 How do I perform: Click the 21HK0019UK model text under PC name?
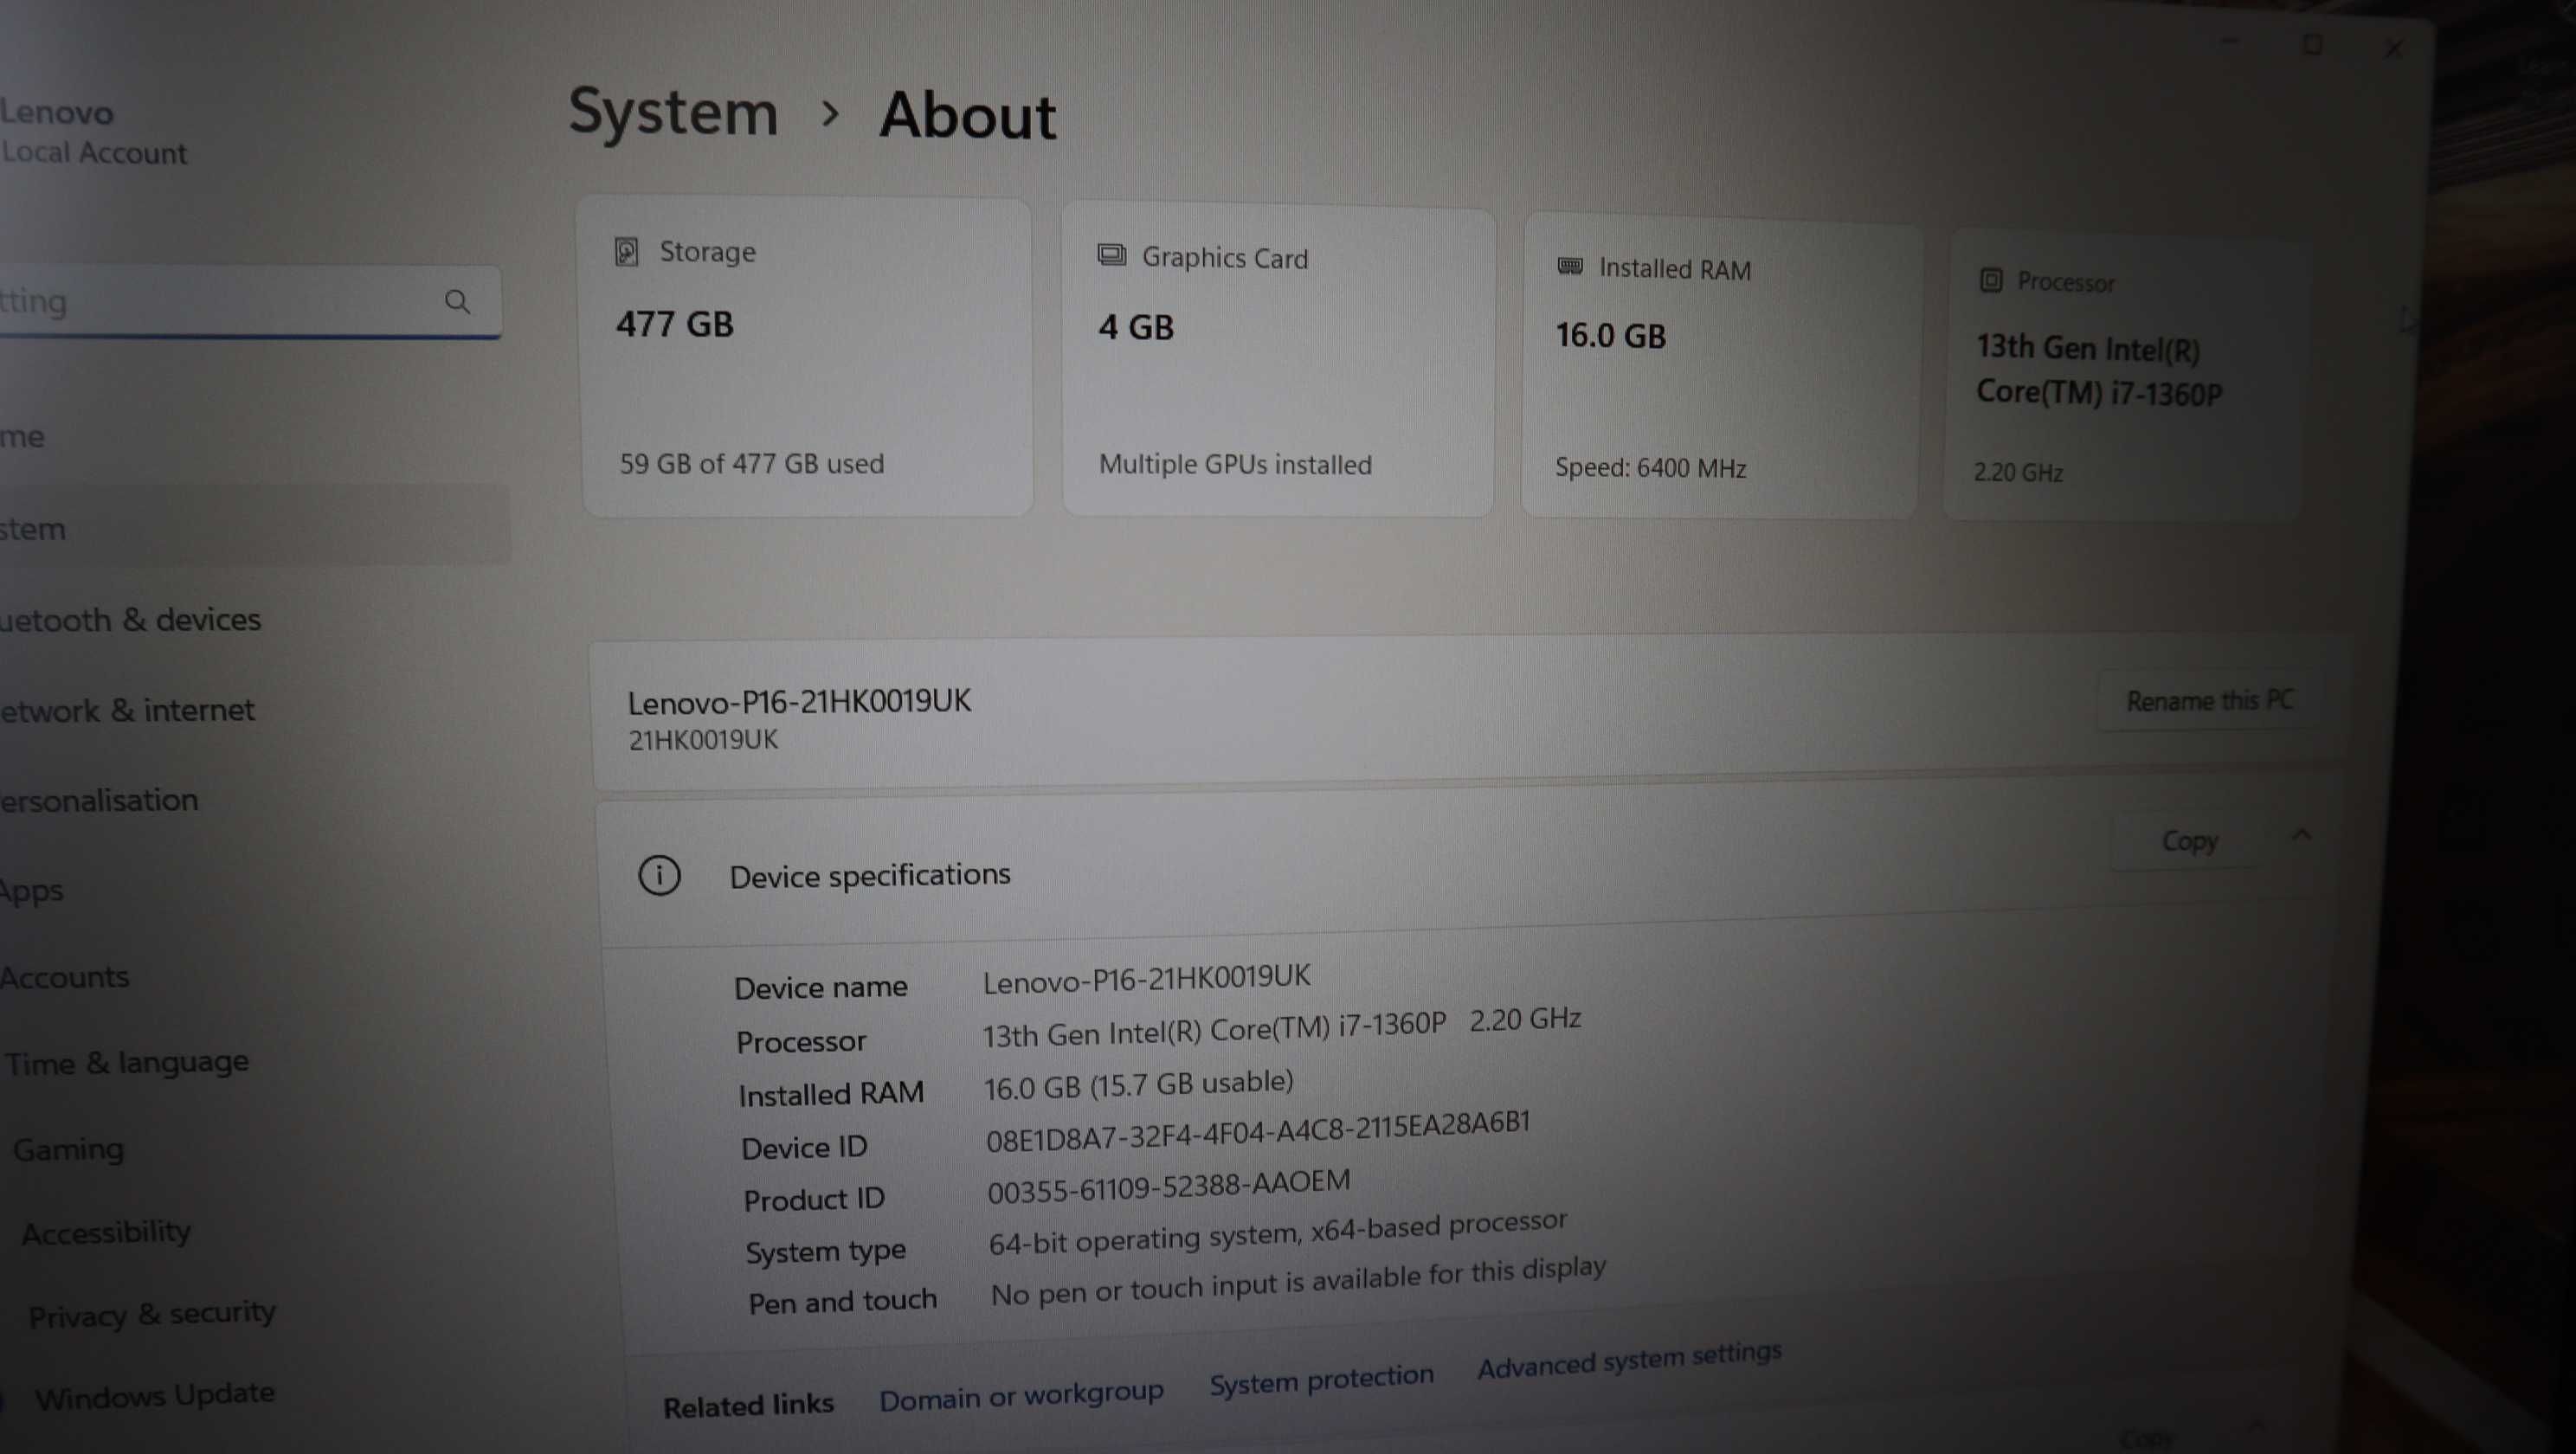(x=703, y=740)
